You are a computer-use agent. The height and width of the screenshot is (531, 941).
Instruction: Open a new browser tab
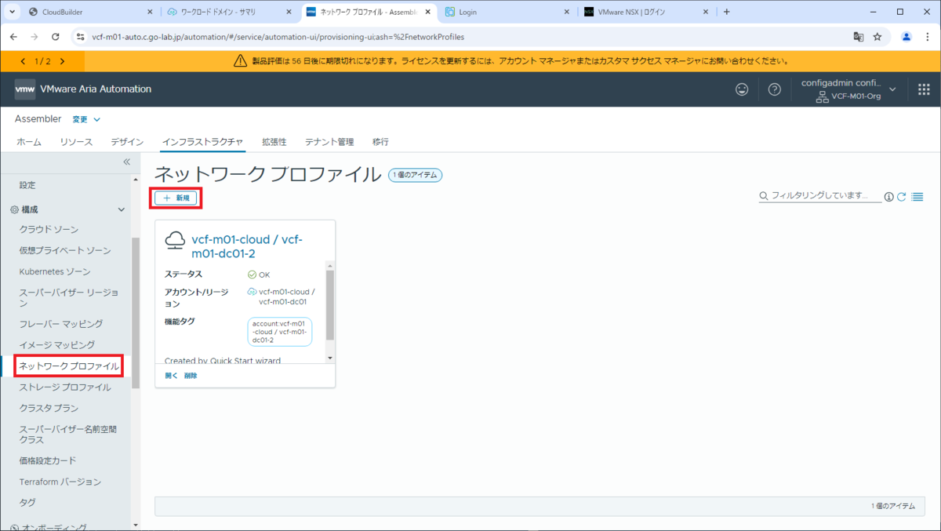tap(726, 12)
